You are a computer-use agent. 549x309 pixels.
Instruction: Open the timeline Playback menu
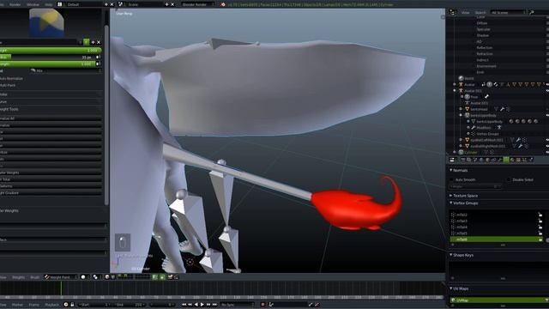(x=51, y=305)
